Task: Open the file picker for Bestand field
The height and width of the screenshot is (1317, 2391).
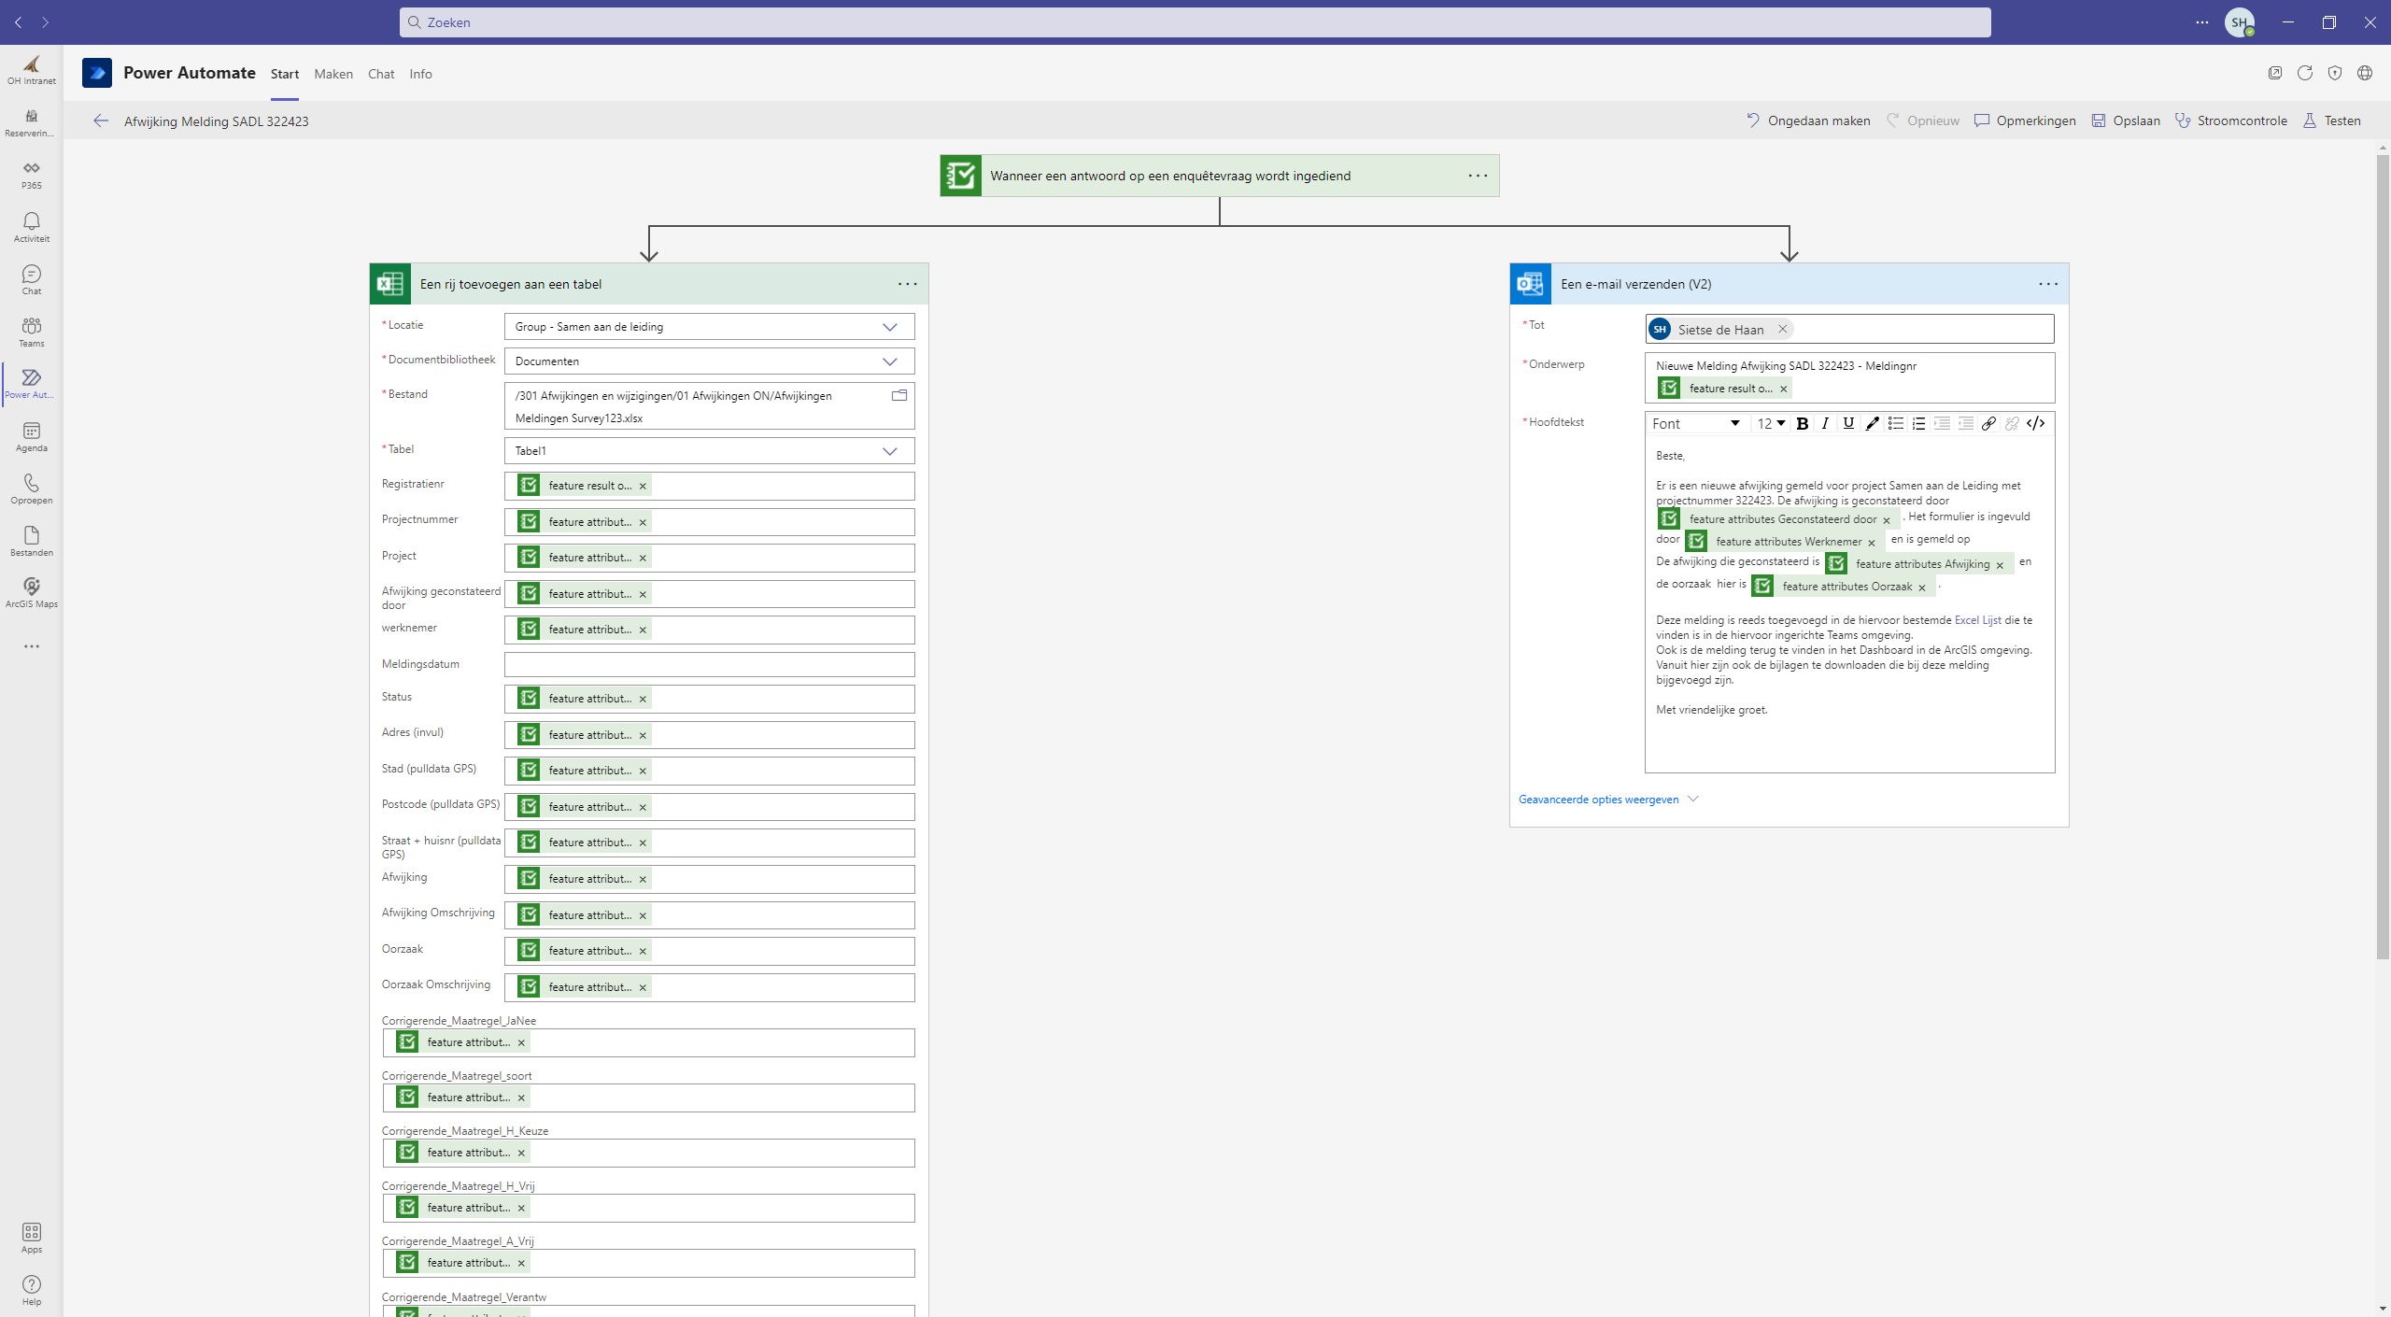Action: point(898,395)
